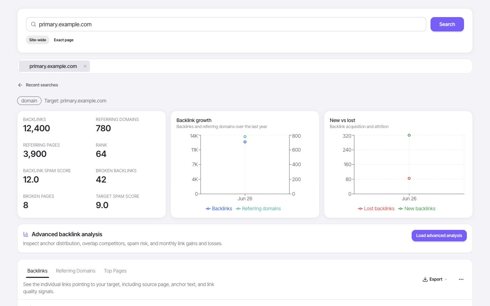Click the Backlinks value 12,400
The height and width of the screenshot is (306, 490).
37,128
